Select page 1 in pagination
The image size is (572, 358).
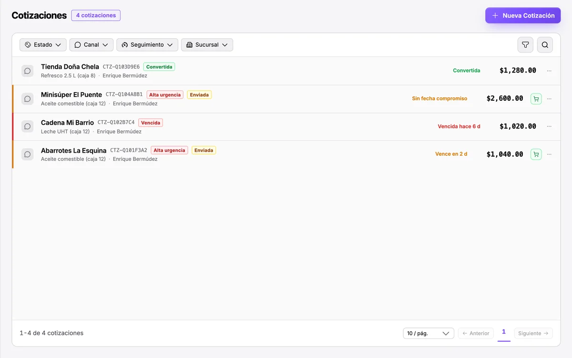504,333
